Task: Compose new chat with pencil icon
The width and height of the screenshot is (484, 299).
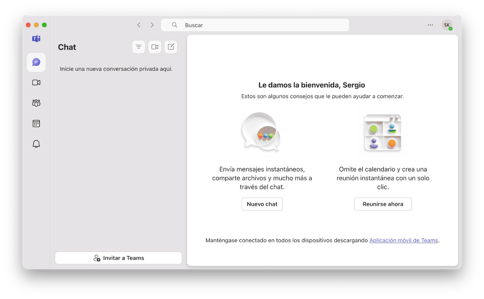Action: [x=171, y=47]
